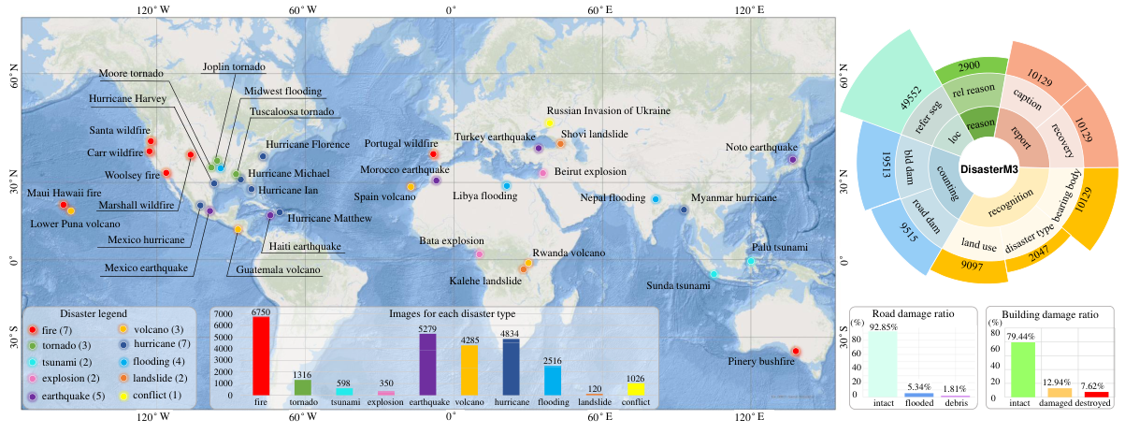Click the Russian Invasion of Ukraine marker
Screen dimensions: 1125x448
click(x=550, y=123)
